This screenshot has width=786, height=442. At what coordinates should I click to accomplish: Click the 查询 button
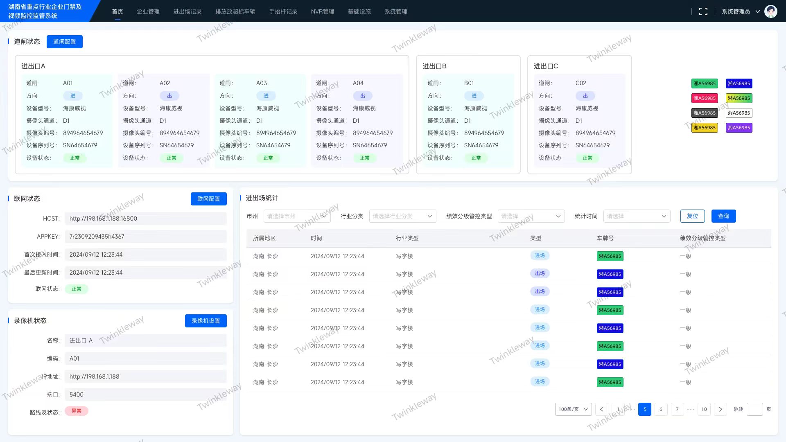click(x=723, y=216)
